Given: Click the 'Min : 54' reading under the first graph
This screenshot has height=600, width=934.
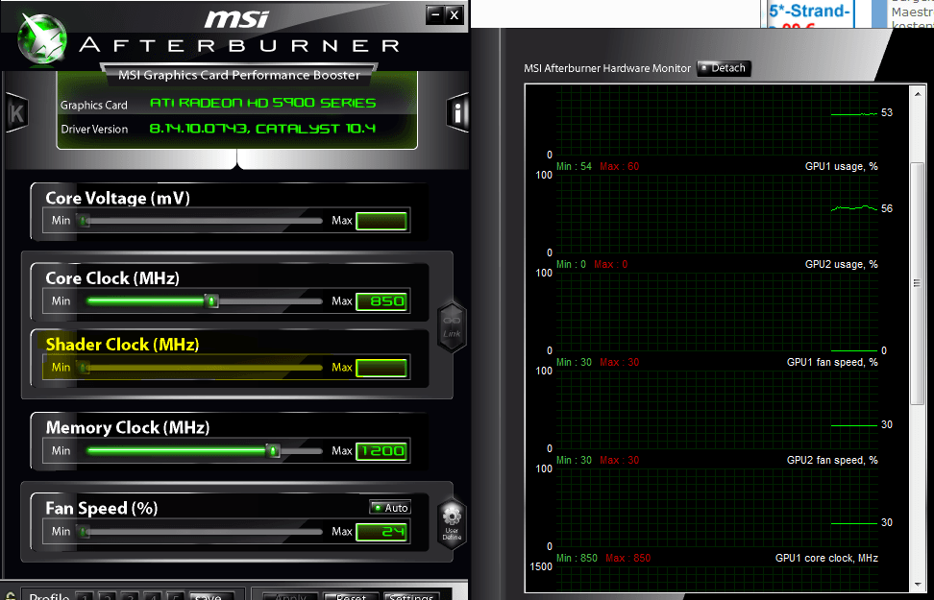Looking at the screenshot, I should [575, 167].
